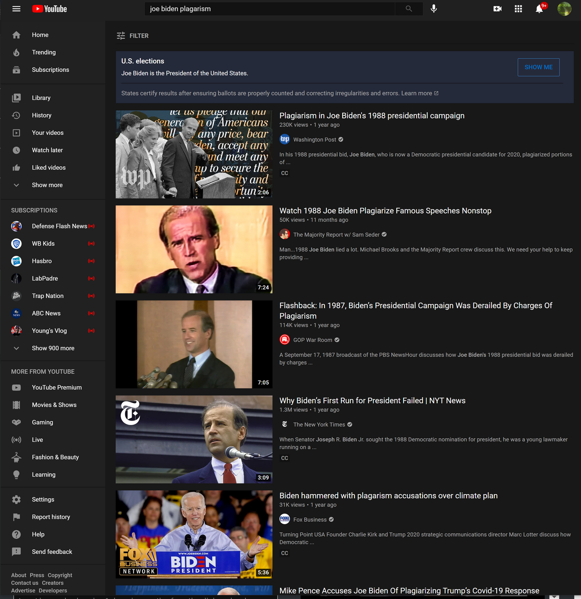This screenshot has height=599, width=581.
Task: Open the account avatar menu
Action: [x=564, y=9]
